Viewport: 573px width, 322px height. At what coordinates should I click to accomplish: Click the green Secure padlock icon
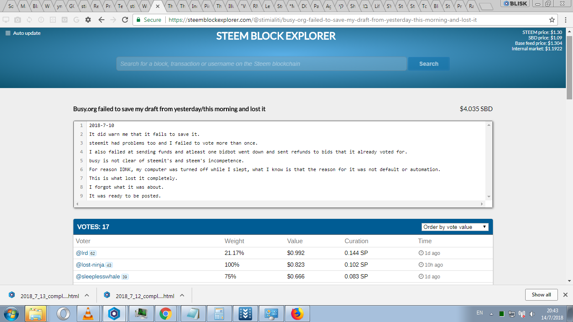(x=139, y=20)
